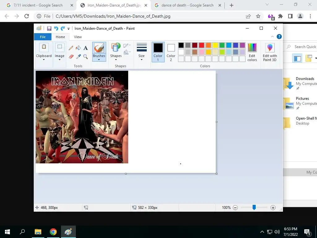This screenshot has height=238, width=317.
Task: Click the Paint zoom slider handle
Action: pos(254,207)
